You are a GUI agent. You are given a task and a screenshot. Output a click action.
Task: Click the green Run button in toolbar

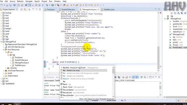53,5
